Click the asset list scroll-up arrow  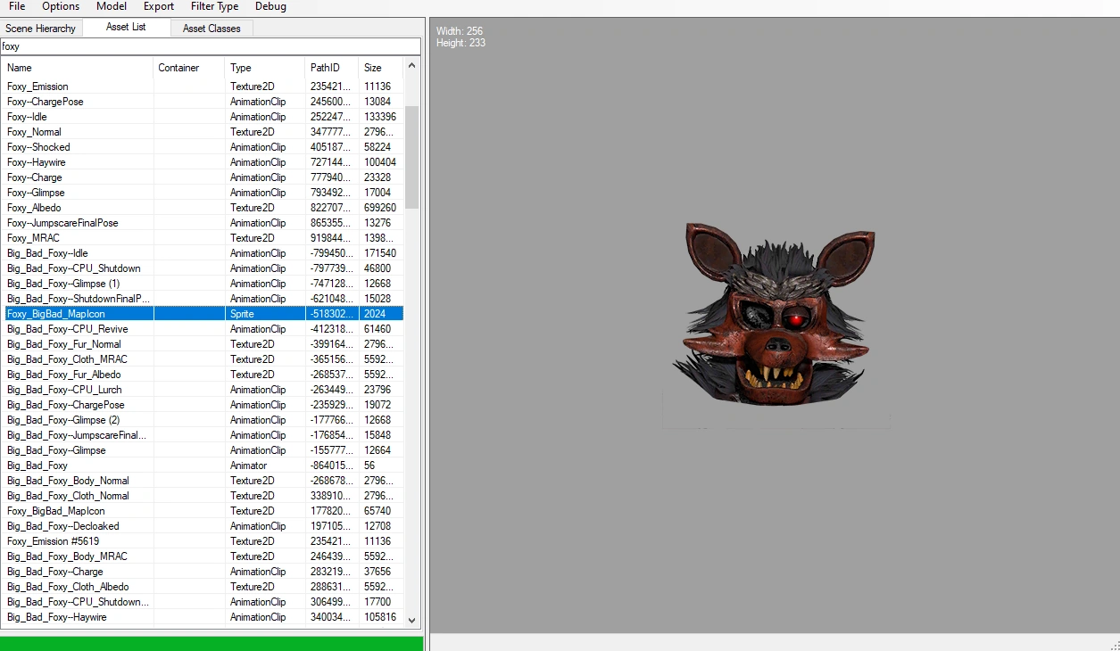pos(411,64)
